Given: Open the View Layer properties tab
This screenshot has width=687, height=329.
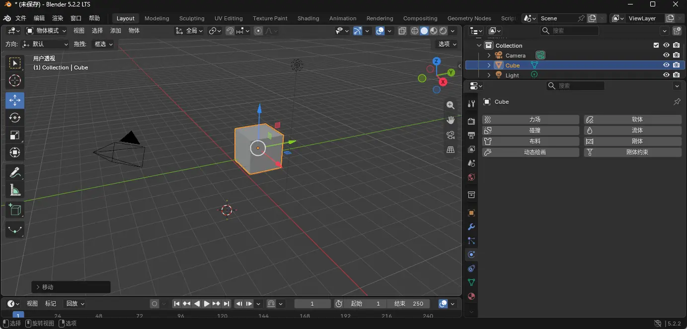Looking at the screenshot, I should click(471, 149).
